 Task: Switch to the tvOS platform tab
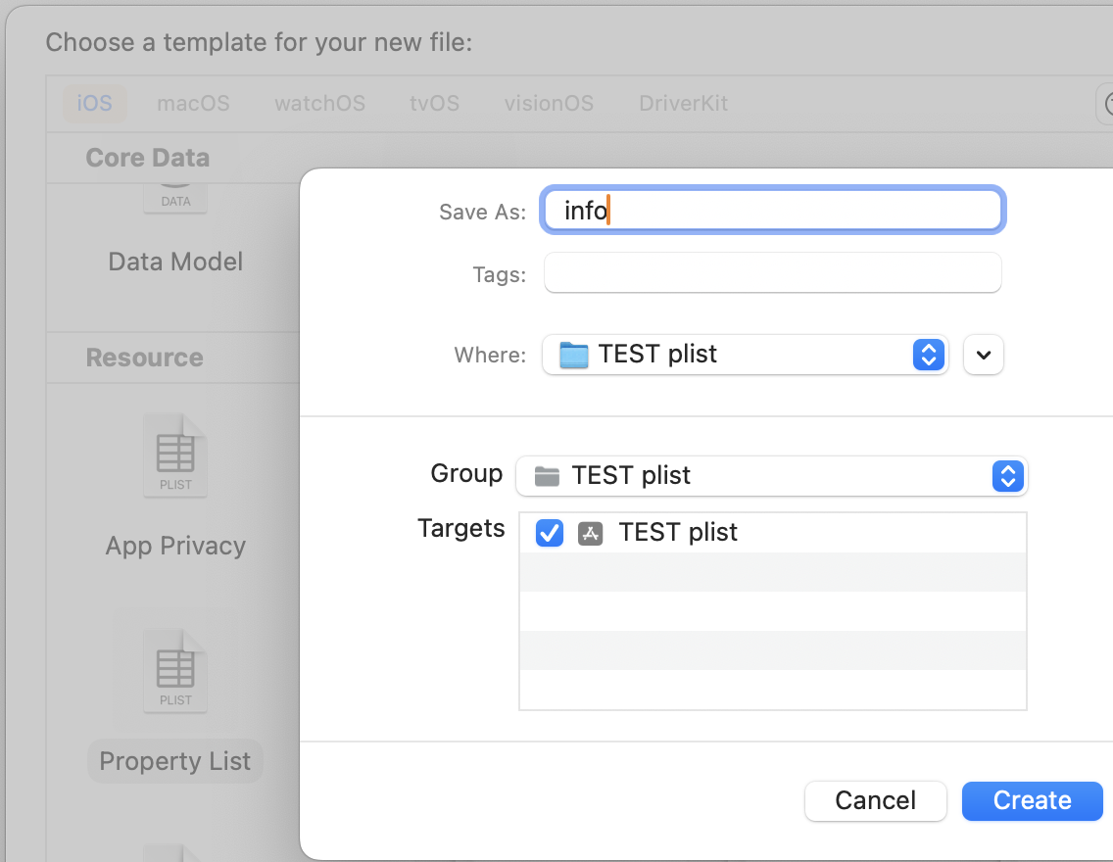[x=434, y=103]
